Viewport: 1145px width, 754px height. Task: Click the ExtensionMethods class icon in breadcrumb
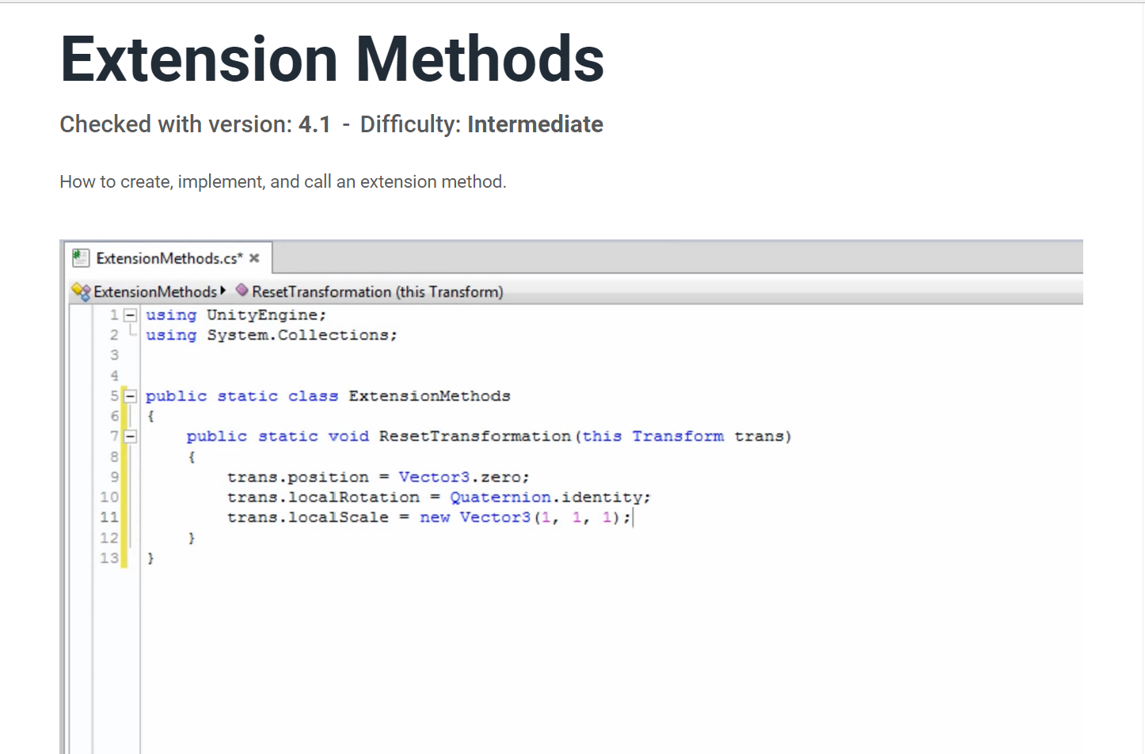(x=81, y=291)
